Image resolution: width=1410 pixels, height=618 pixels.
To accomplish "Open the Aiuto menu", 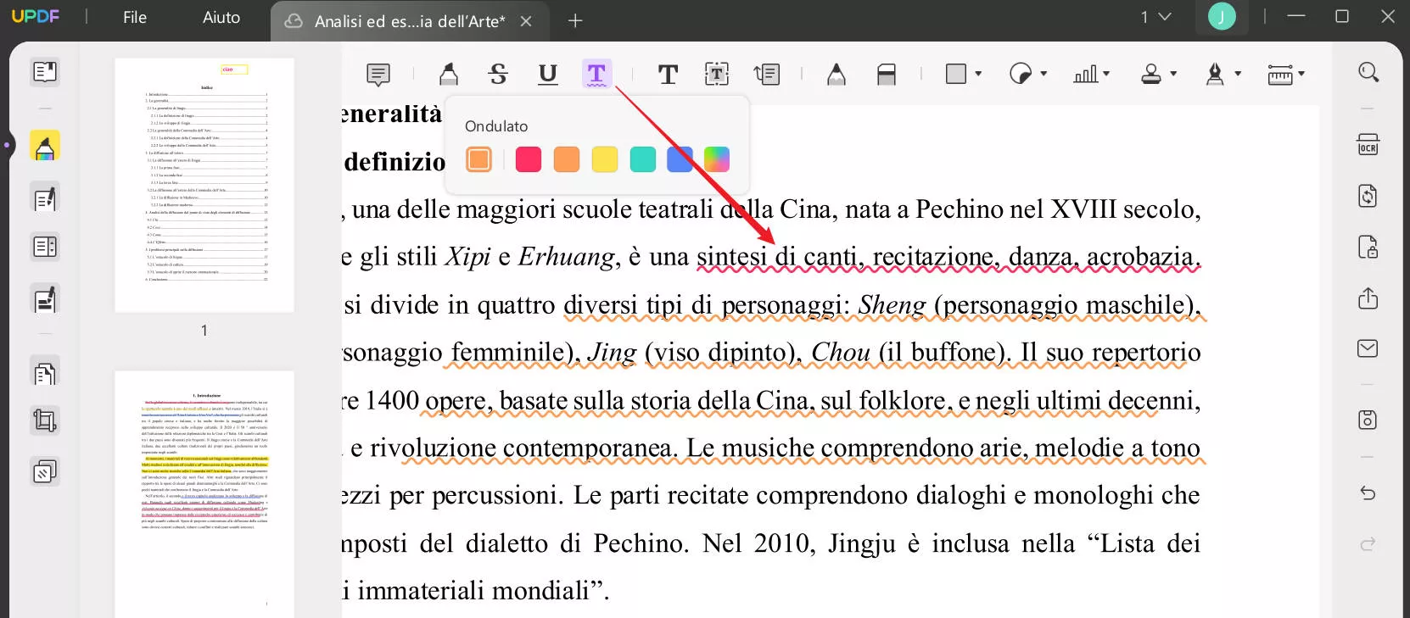I will coord(221,18).
